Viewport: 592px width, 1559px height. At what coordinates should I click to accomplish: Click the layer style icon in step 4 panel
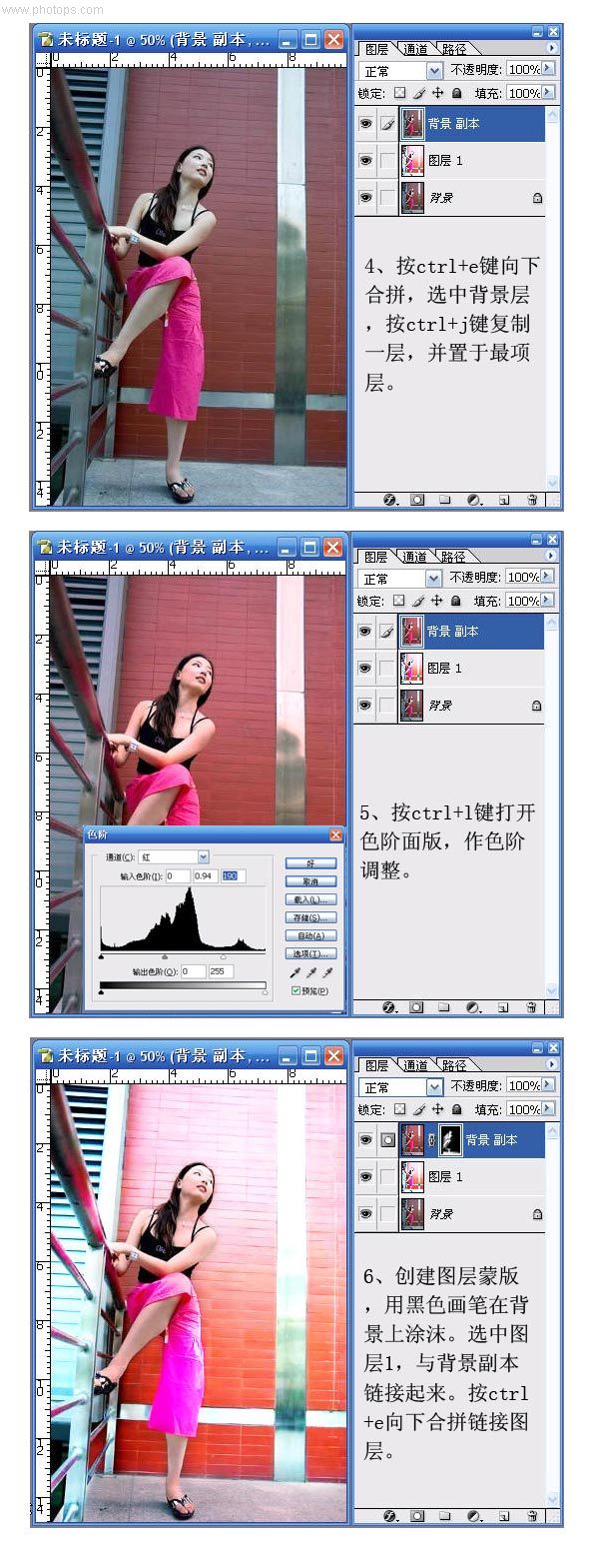pos(389,500)
